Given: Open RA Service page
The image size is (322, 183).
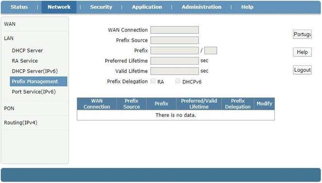Looking at the screenshot, I should (25, 61).
